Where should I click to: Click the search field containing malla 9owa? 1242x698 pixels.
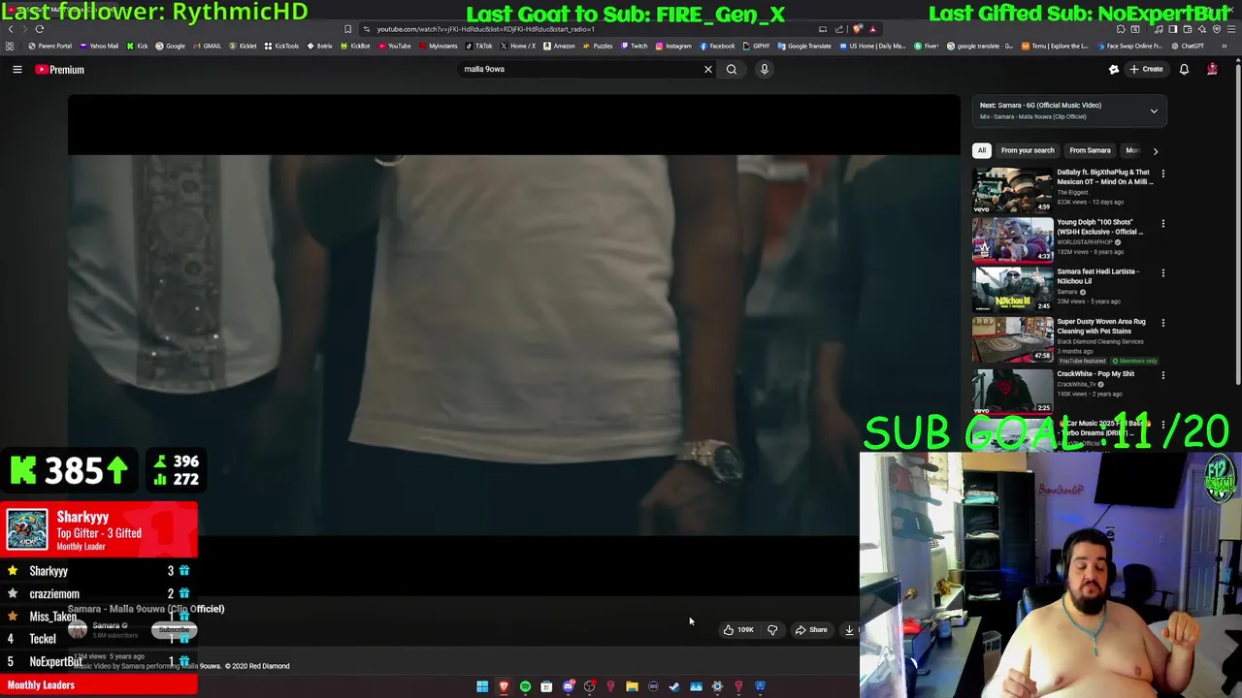(x=580, y=69)
